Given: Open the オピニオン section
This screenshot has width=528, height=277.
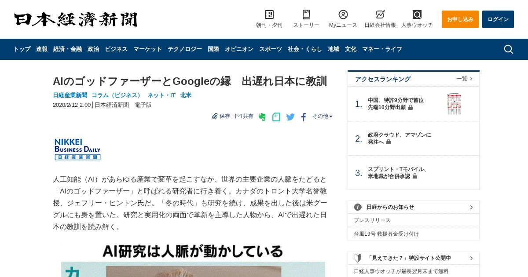Looking at the screenshot, I should [239, 49].
